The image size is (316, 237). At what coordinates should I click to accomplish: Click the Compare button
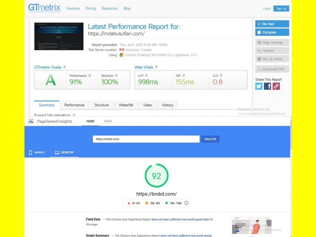pyautogui.click(x=272, y=32)
